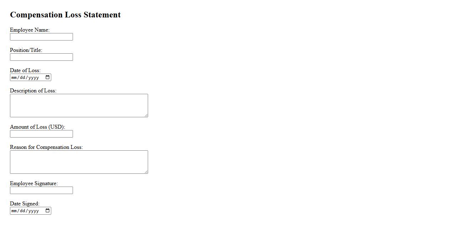Focus the Employee Signature input
Viewport: 455px width, 231px height.
(x=41, y=190)
